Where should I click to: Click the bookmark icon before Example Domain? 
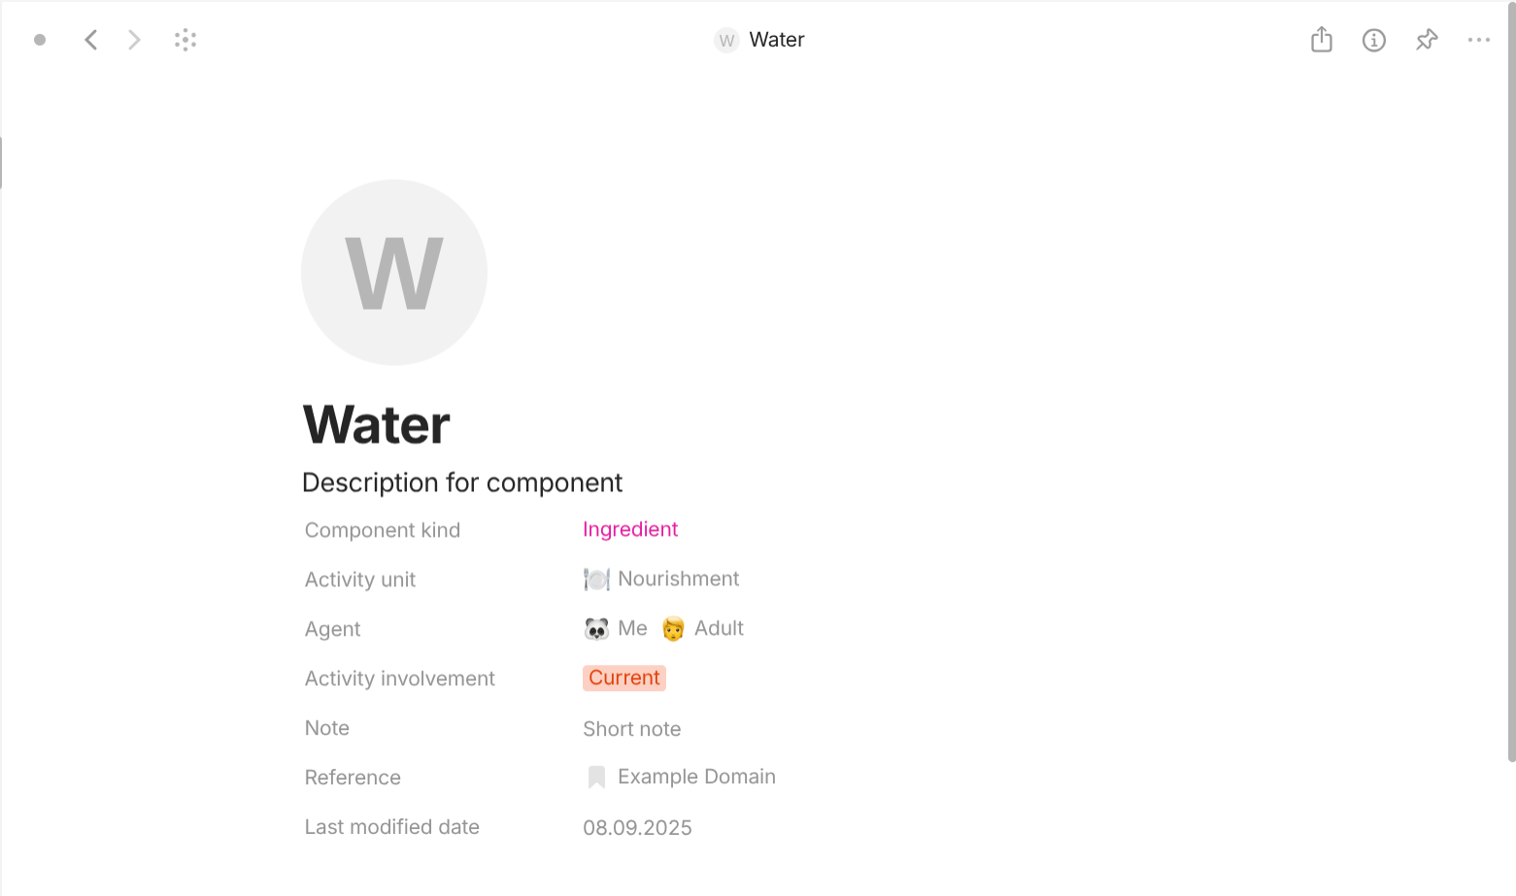[595, 777]
